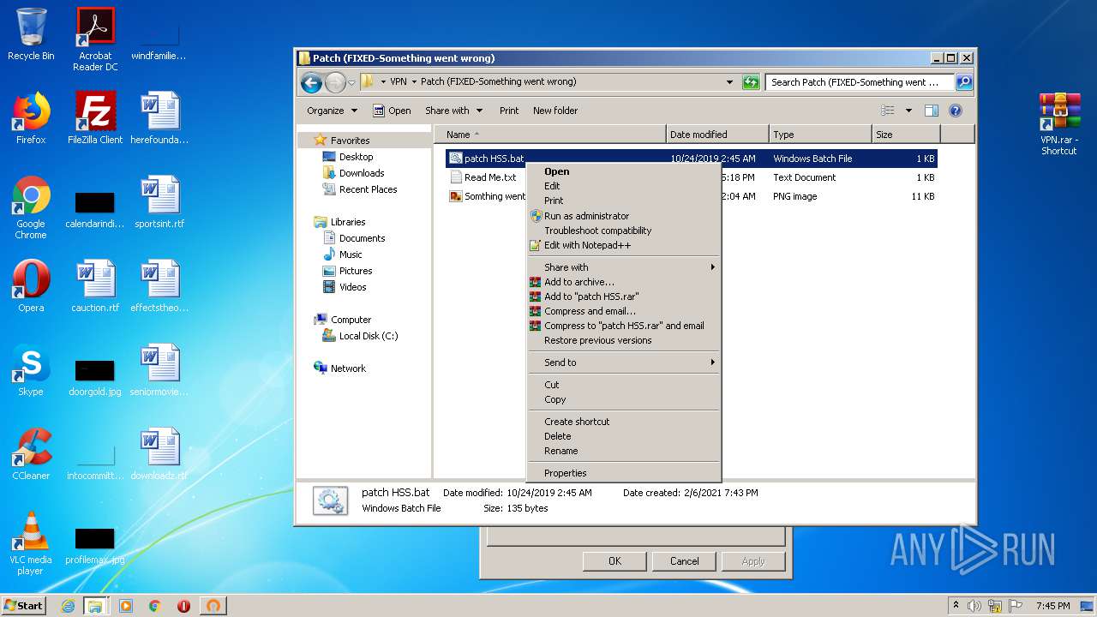Click the toolbar Print button
The width and height of the screenshot is (1097, 617).
click(x=509, y=111)
